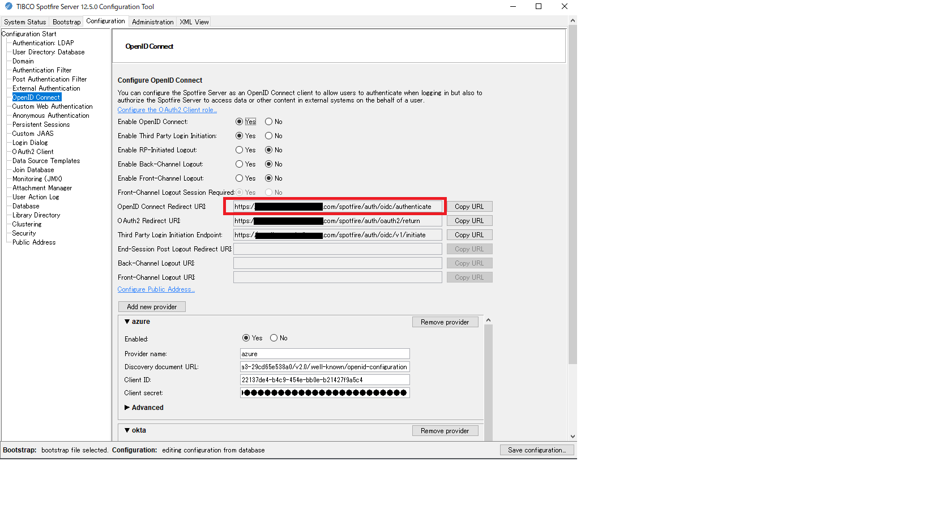Open Login Dialog settings

[30, 143]
